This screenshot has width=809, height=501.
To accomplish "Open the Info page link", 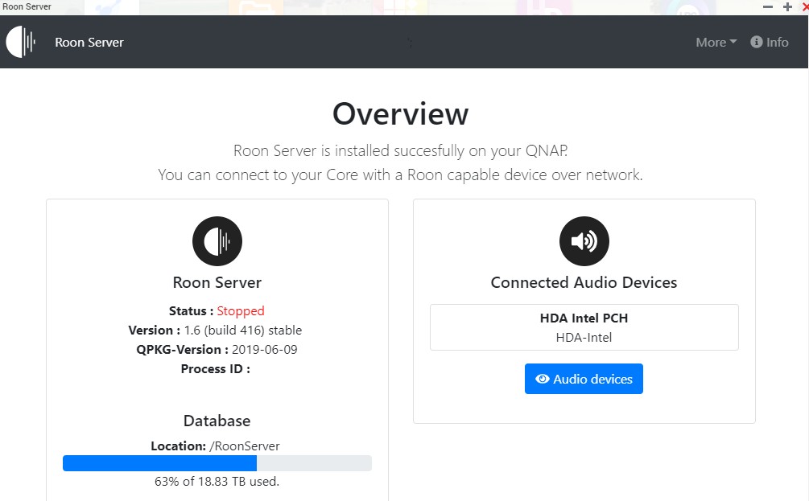I will 770,43.
